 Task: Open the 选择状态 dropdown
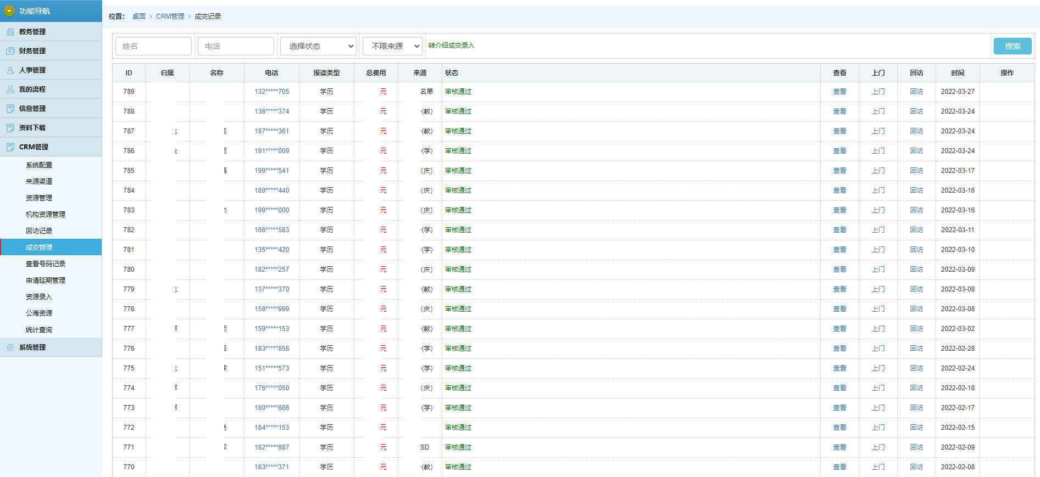318,46
